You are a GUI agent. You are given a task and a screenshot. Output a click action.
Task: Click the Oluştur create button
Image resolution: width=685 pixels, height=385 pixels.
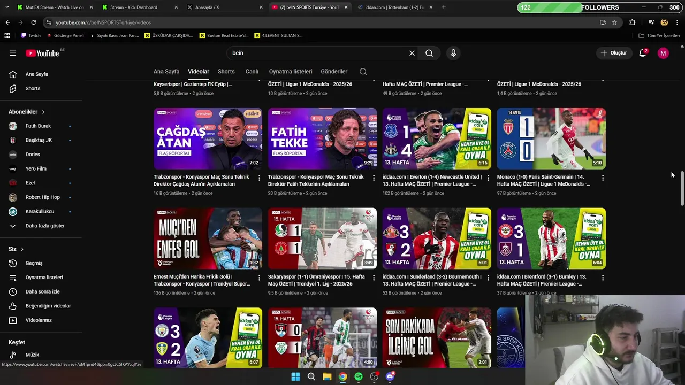(613, 53)
